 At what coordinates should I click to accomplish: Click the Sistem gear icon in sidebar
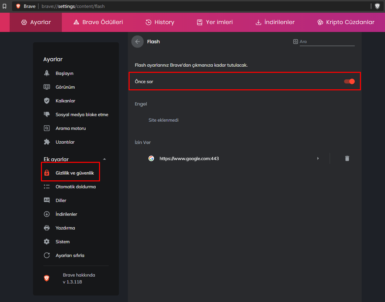point(47,242)
